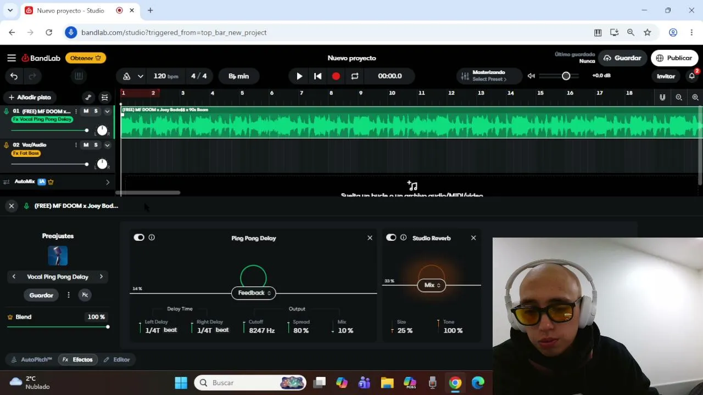
Task: Solo track 01 MF DOOM
Action: pyautogui.click(x=96, y=111)
